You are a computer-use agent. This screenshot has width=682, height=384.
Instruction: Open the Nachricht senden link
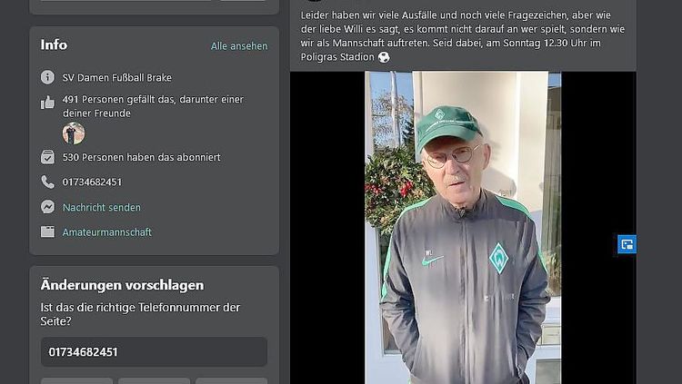coord(101,208)
